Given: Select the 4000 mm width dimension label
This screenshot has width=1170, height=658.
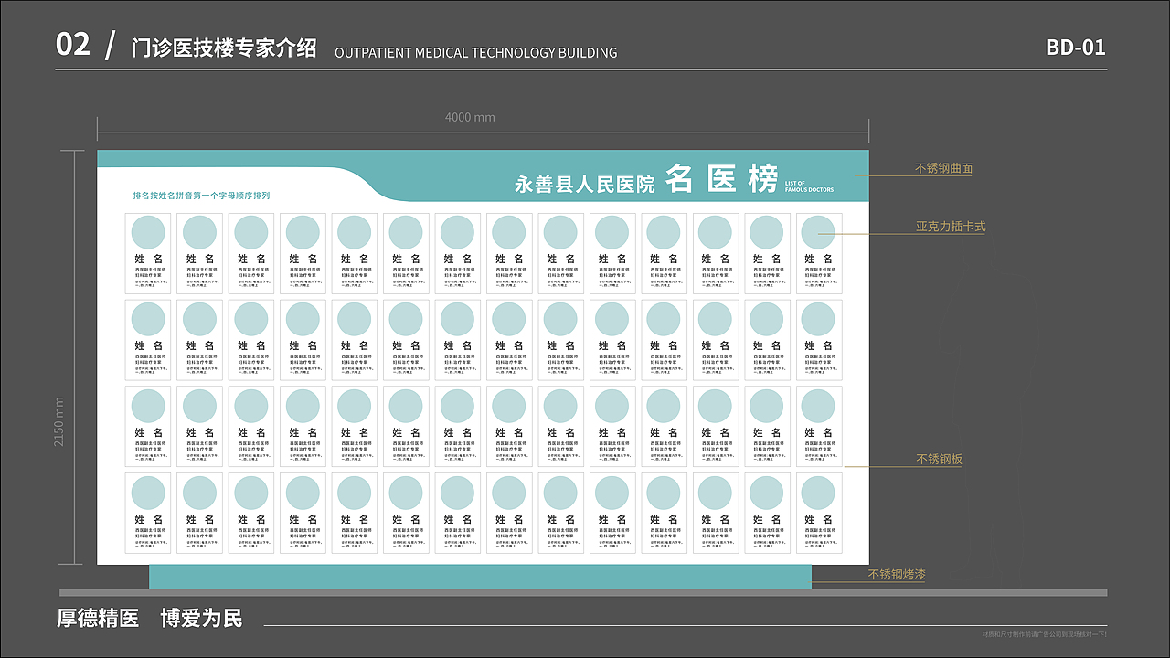Looking at the screenshot, I should point(470,117).
